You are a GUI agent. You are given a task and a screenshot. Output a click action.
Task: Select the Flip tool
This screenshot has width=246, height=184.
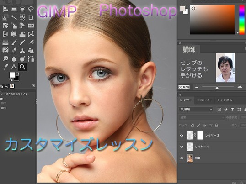[x=31, y=26]
